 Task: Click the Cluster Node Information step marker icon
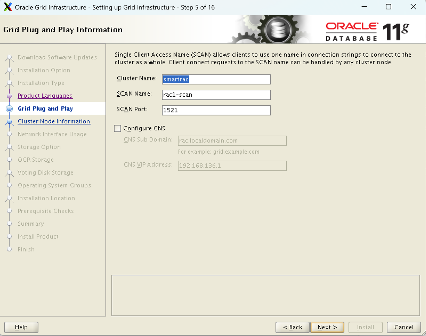coord(9,122)
